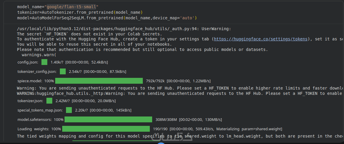Screen dimensions: 344x144
Task: Click the spiece.model green progress bar
Action: [x=99, y=81]
